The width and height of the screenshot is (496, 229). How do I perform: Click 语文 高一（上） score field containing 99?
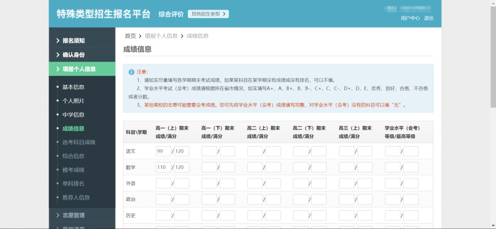163,151
